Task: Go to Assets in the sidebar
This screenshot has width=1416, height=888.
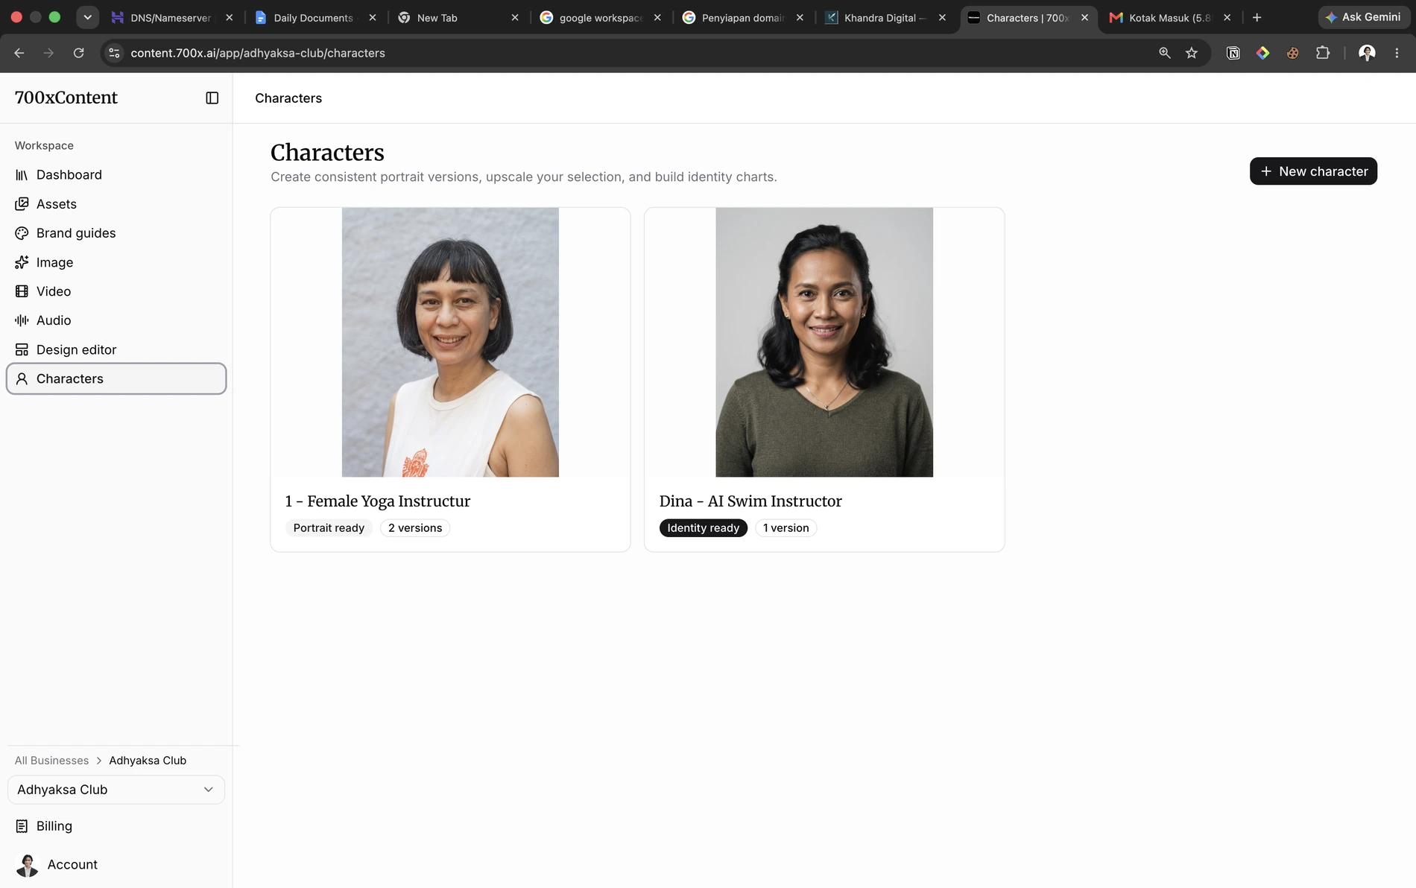Action: click(116, 203)
